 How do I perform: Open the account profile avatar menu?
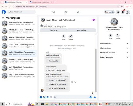click(x=128, y=12)
